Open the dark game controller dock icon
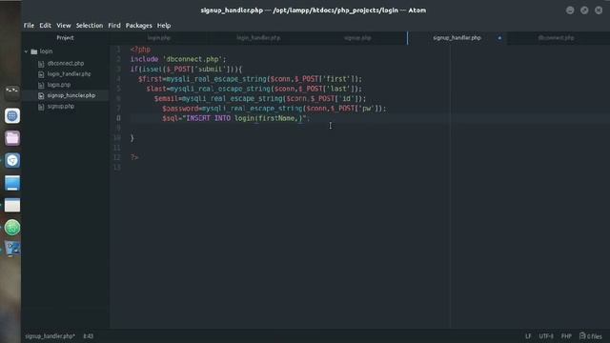 12,92
